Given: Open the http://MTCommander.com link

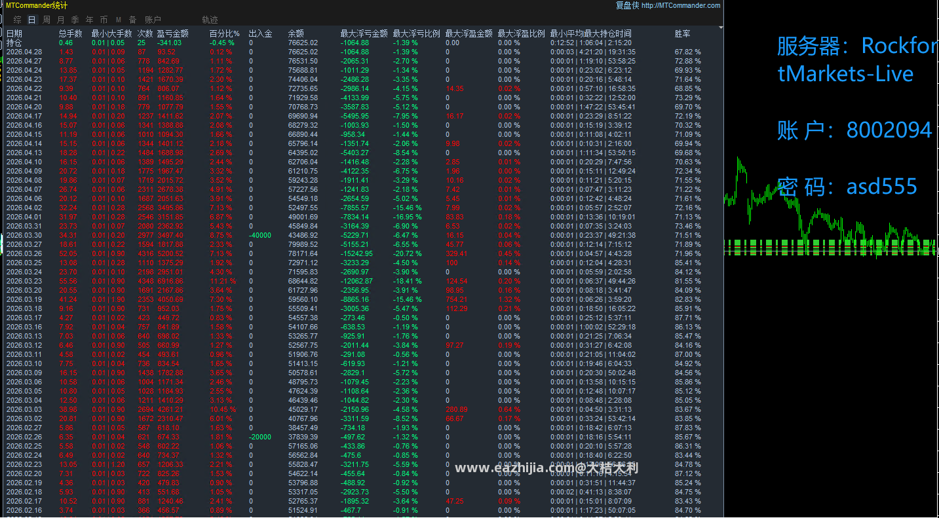Looking at the screenshot, I should click(x=681, y=5).
